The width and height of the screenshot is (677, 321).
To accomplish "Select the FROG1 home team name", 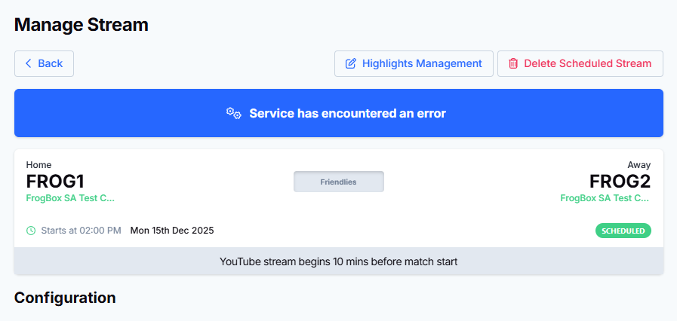I will 55,182.
